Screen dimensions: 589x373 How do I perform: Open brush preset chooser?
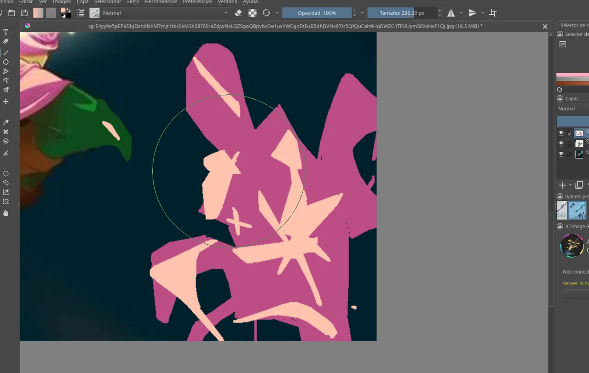94,13
